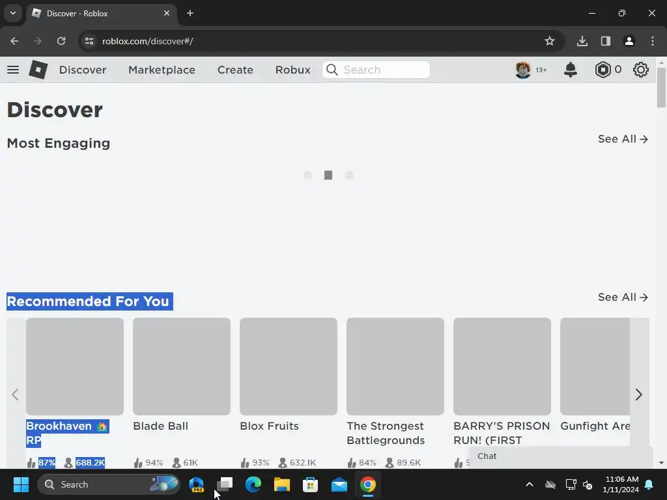
Task: Close the Discover - Roblox tab
Action: (167, 13)
